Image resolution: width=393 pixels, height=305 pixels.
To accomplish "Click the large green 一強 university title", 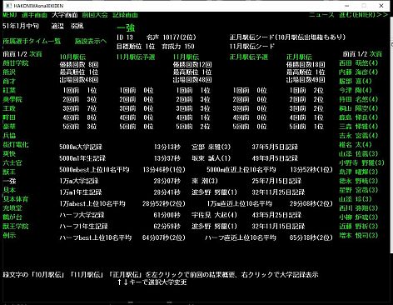I will click(x=126, y=28).
